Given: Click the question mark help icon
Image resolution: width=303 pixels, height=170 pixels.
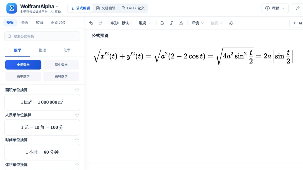Looking at the screenshot, I should pos(267,8).
